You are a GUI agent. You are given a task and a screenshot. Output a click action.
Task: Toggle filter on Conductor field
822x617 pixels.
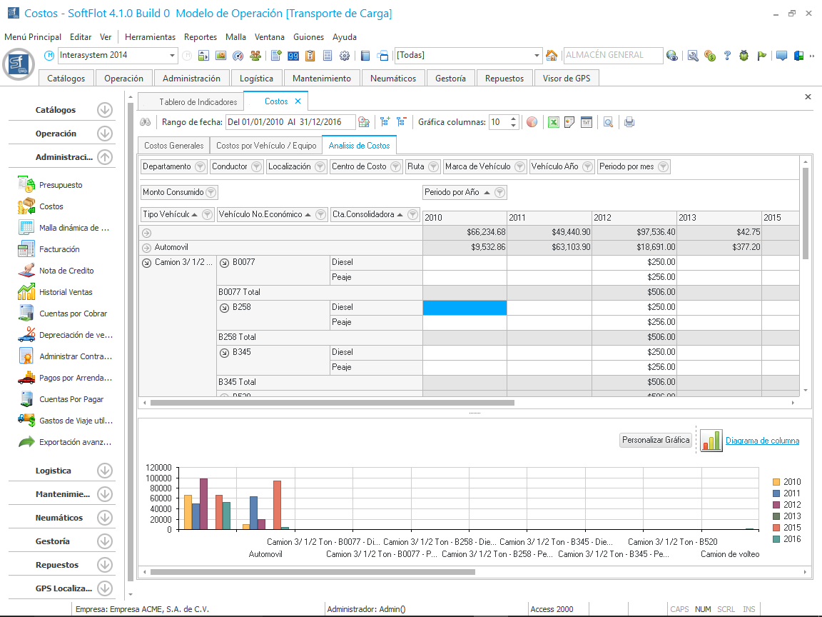256,167
